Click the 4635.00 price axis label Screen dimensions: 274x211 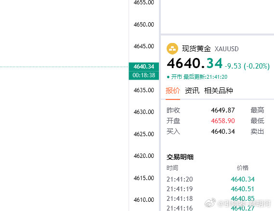coord(144,90)
